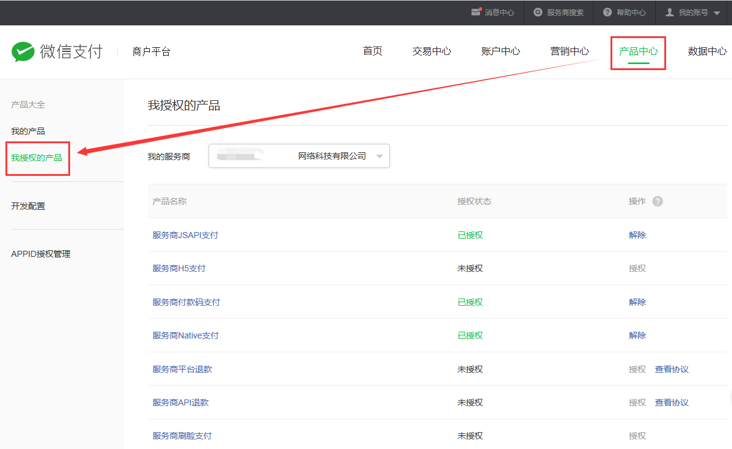Open the 我的服务商 company dropdown
732x449 pixels.
tap(299, 156)
